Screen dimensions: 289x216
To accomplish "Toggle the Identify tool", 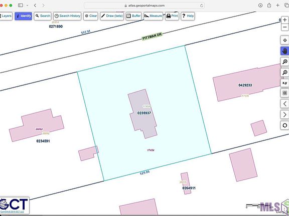I will tap(24, 16).
